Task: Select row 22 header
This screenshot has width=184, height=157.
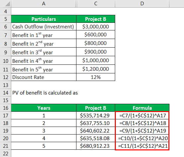Action: coord(6,153)
